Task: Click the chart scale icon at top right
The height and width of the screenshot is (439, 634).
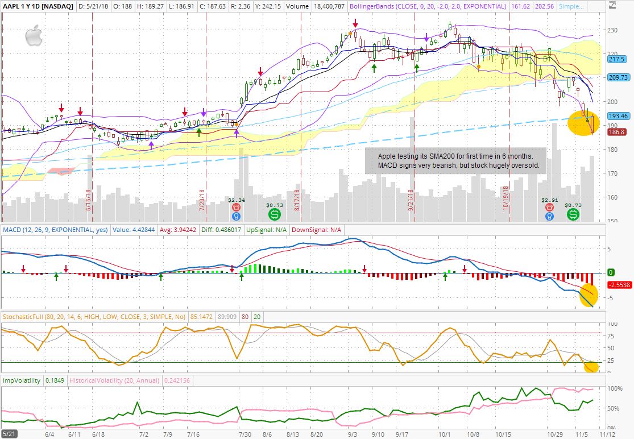Action: [x=612, y=6]
